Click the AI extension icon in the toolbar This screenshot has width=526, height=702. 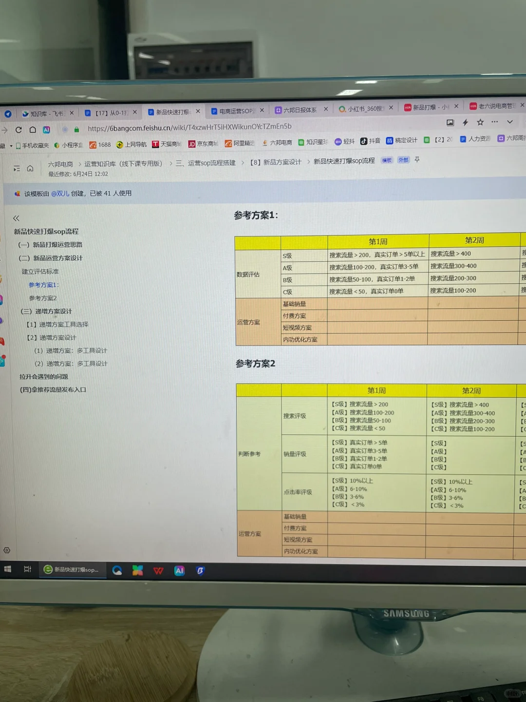[47, 130]
